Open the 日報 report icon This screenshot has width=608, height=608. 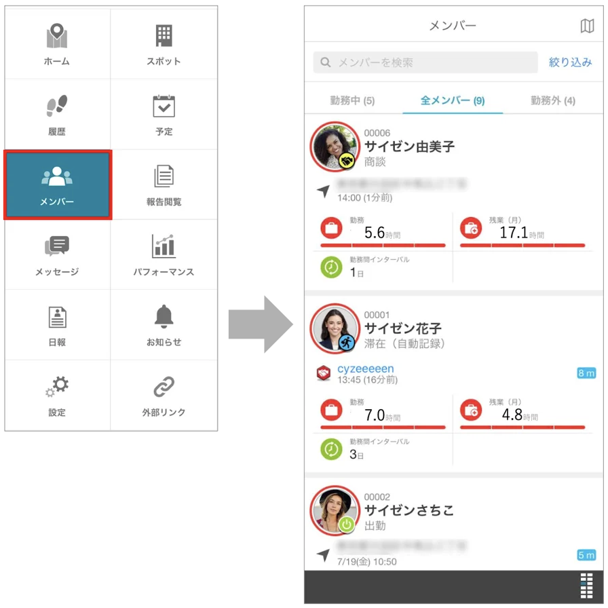point(57,317)
